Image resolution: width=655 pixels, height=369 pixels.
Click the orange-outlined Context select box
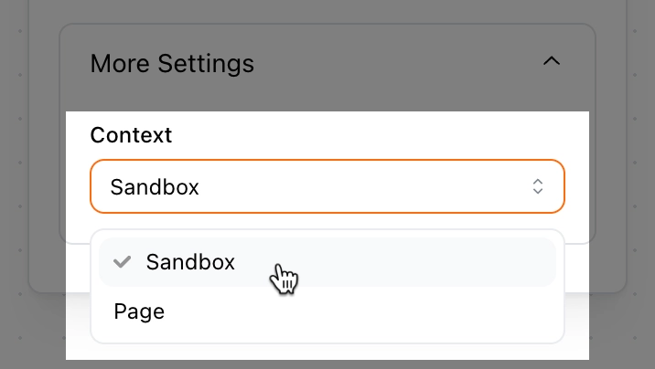coord(327,187)
